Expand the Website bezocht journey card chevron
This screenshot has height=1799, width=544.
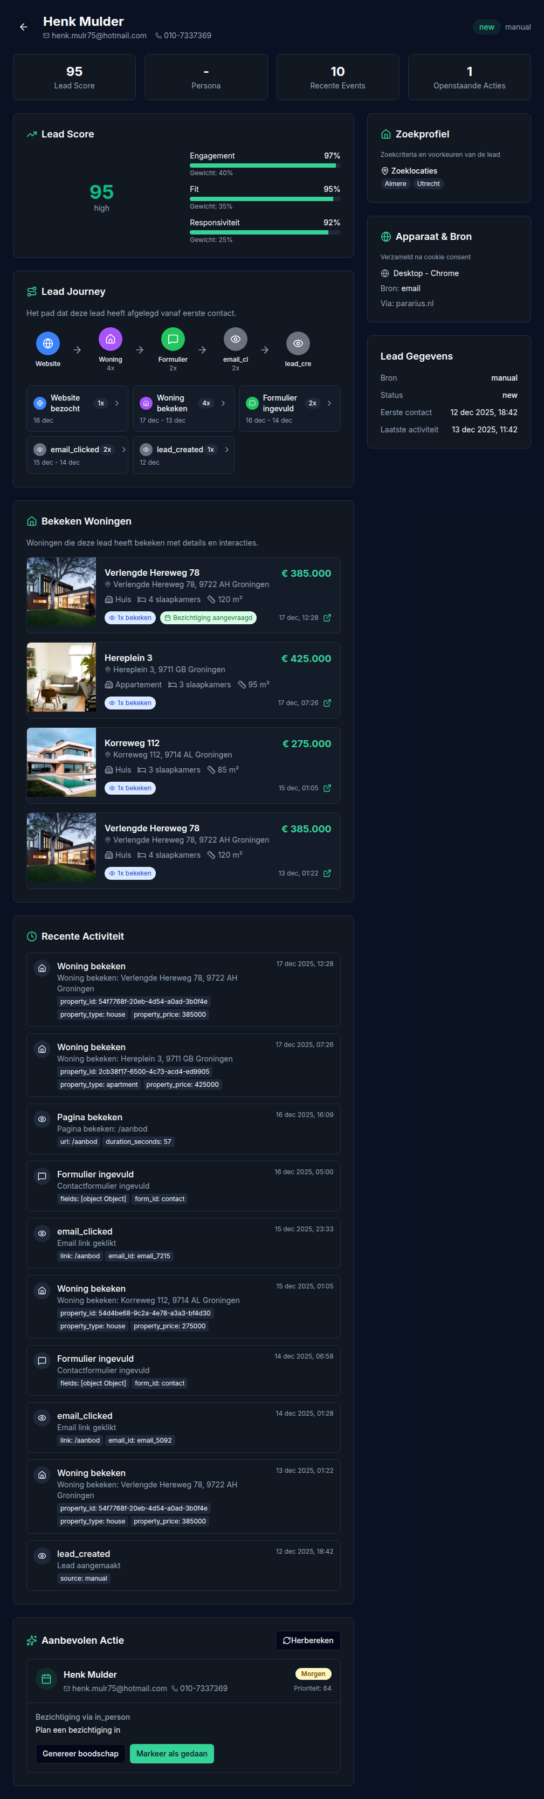coord(116,404)
